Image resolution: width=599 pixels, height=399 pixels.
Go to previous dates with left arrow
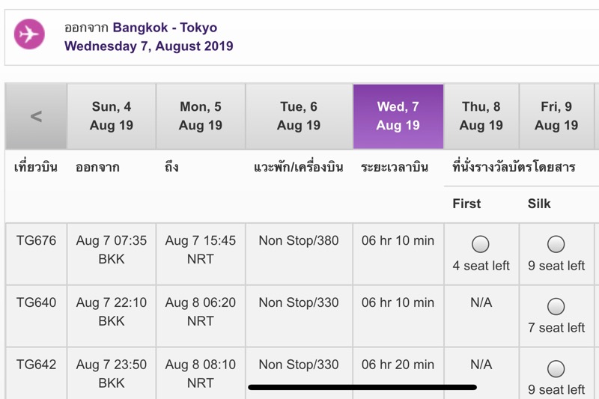(36, 116)
